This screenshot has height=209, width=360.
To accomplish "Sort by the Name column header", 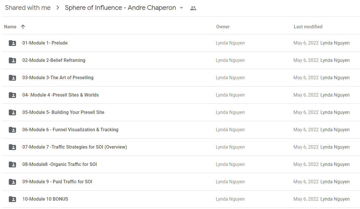I will [x=10, y=27].
